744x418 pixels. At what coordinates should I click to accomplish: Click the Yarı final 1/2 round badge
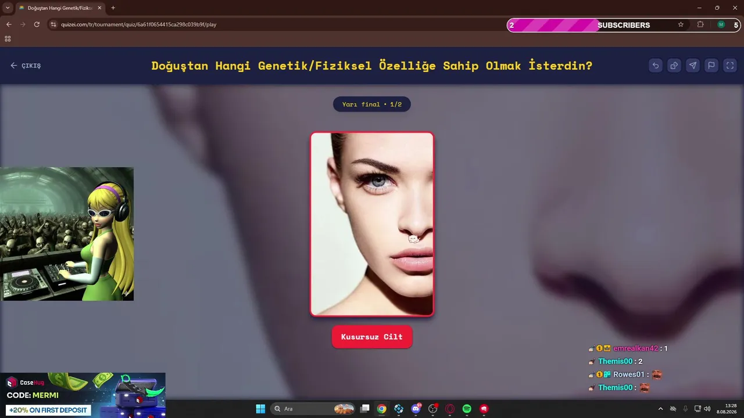coord(372,105)
